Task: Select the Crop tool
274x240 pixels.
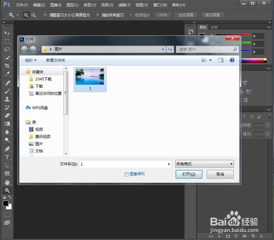Action: tap(7, 66)
